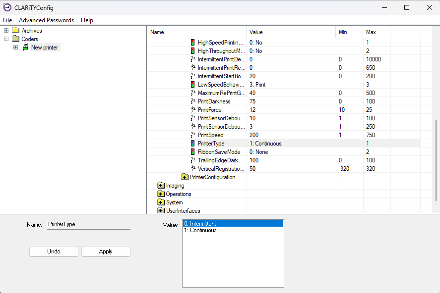Expand the Archives tree node
The image size is (440, 293).
pos(6,31)
